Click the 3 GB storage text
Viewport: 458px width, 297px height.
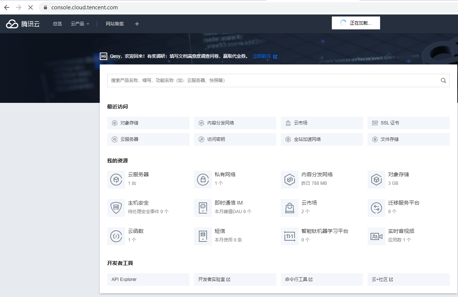tap(393, 183)
